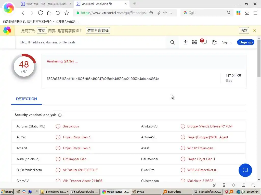Click the VirusTotal search magnifier icon
The width and height of the screenshot is (261, 195).
pos(173,42)
